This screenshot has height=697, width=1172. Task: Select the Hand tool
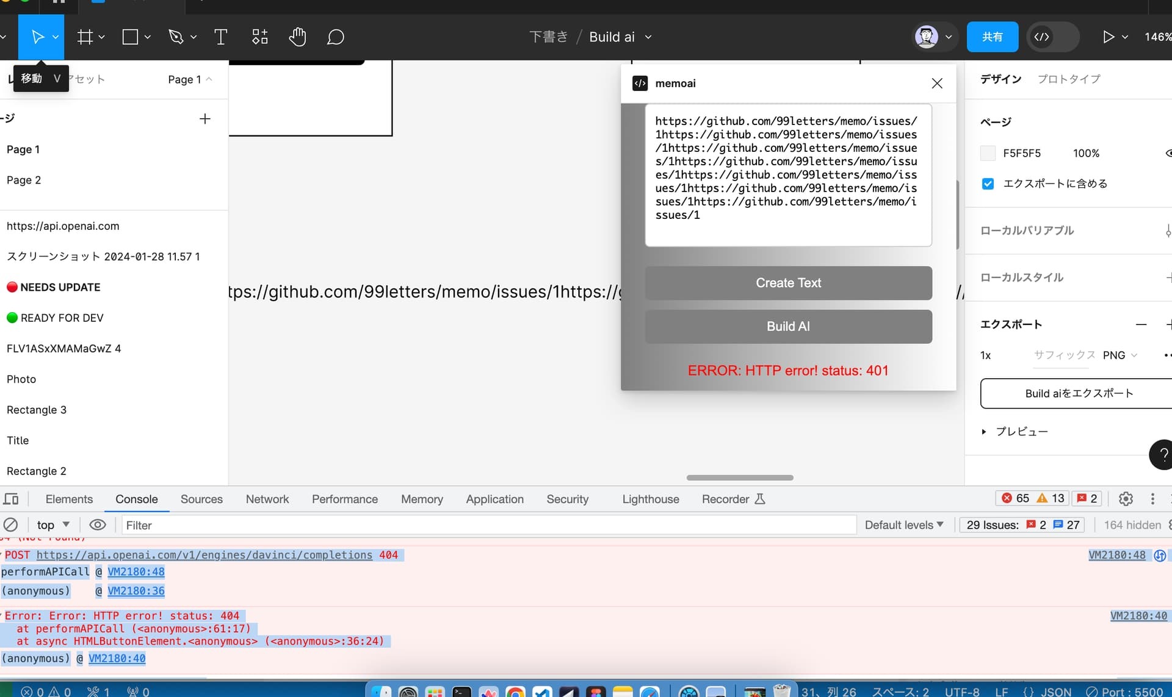click(297, 37)
